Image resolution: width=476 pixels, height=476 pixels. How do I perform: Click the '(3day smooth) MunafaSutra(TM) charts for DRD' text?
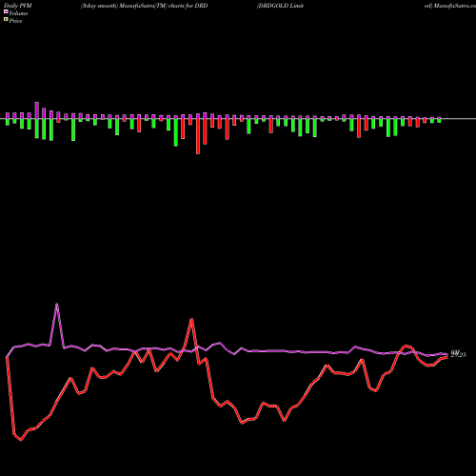(x=144, y=6)
